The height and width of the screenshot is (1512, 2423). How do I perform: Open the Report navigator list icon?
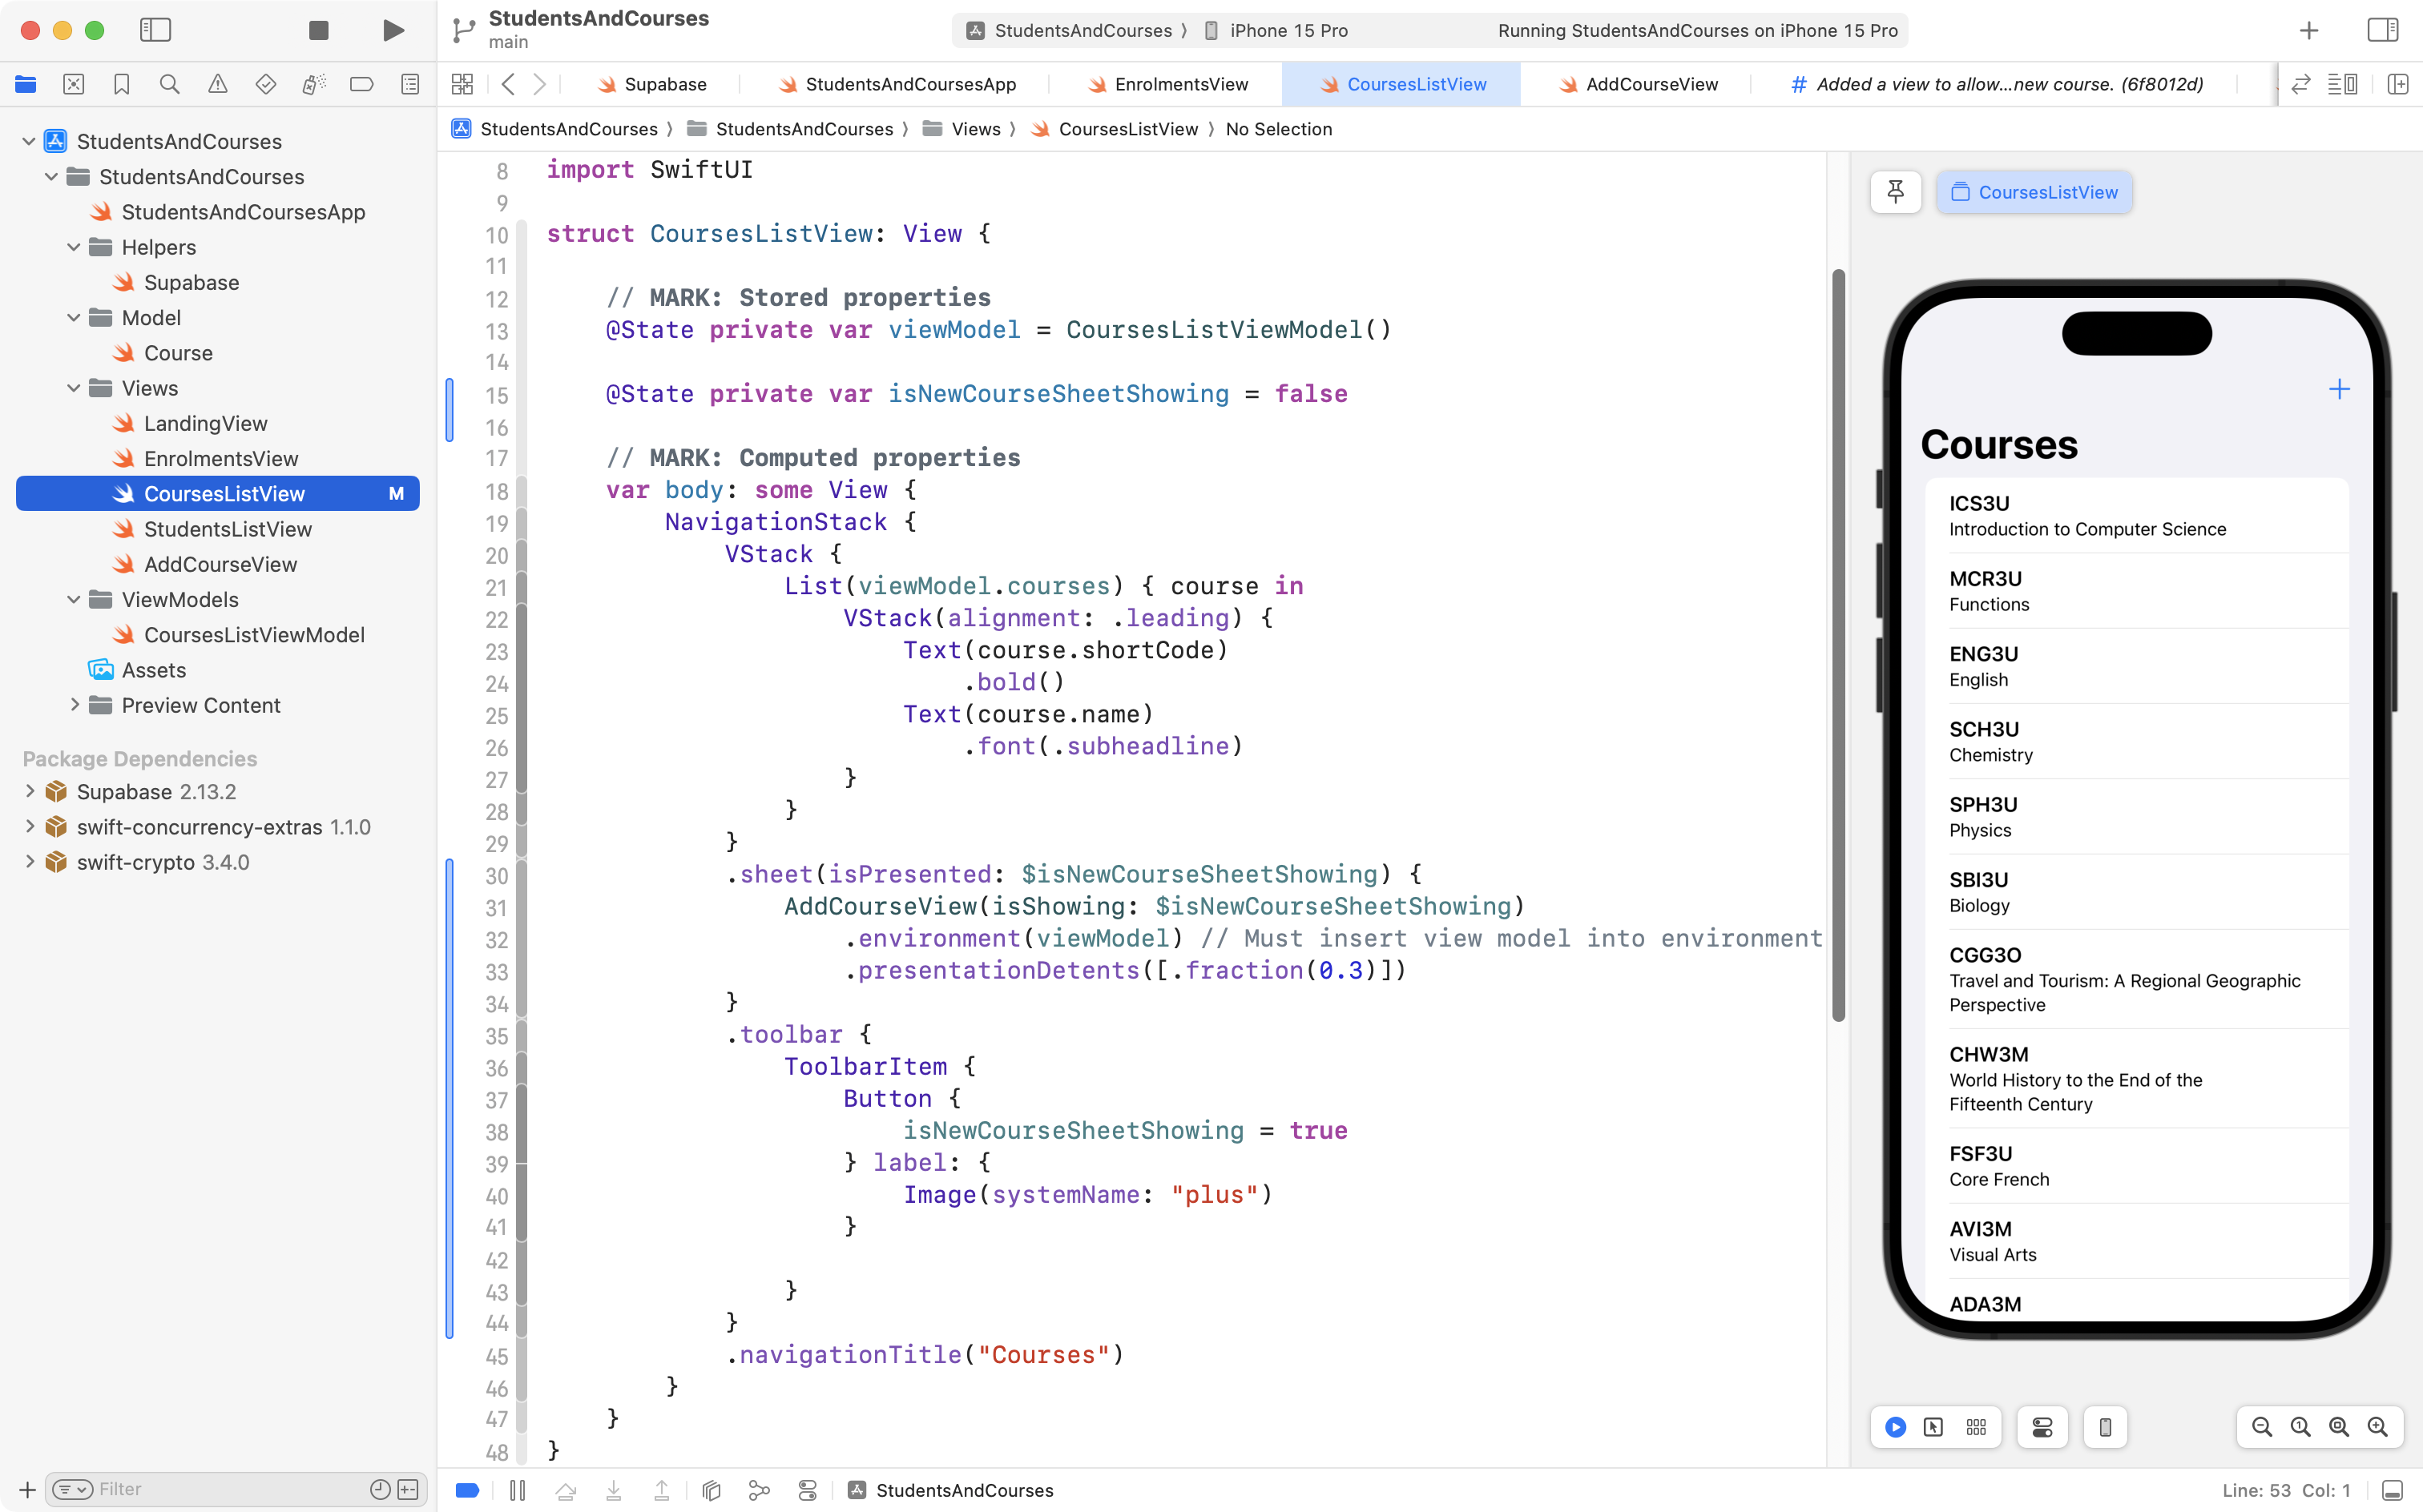point(409,84)
